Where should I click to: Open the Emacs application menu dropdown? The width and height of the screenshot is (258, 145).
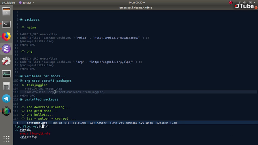click(27, 2)
